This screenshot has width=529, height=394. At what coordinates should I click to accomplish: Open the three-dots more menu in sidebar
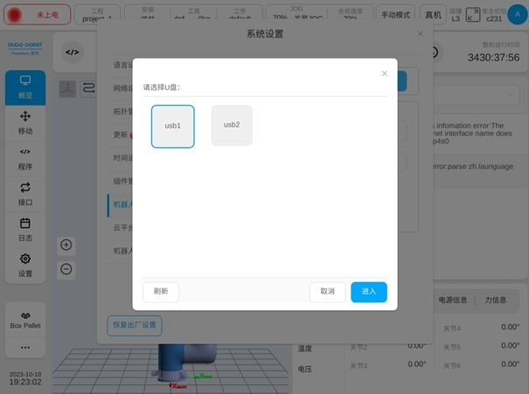25,348
